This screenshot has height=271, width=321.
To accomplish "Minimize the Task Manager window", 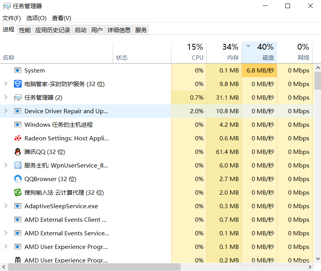I will (265, 6).
